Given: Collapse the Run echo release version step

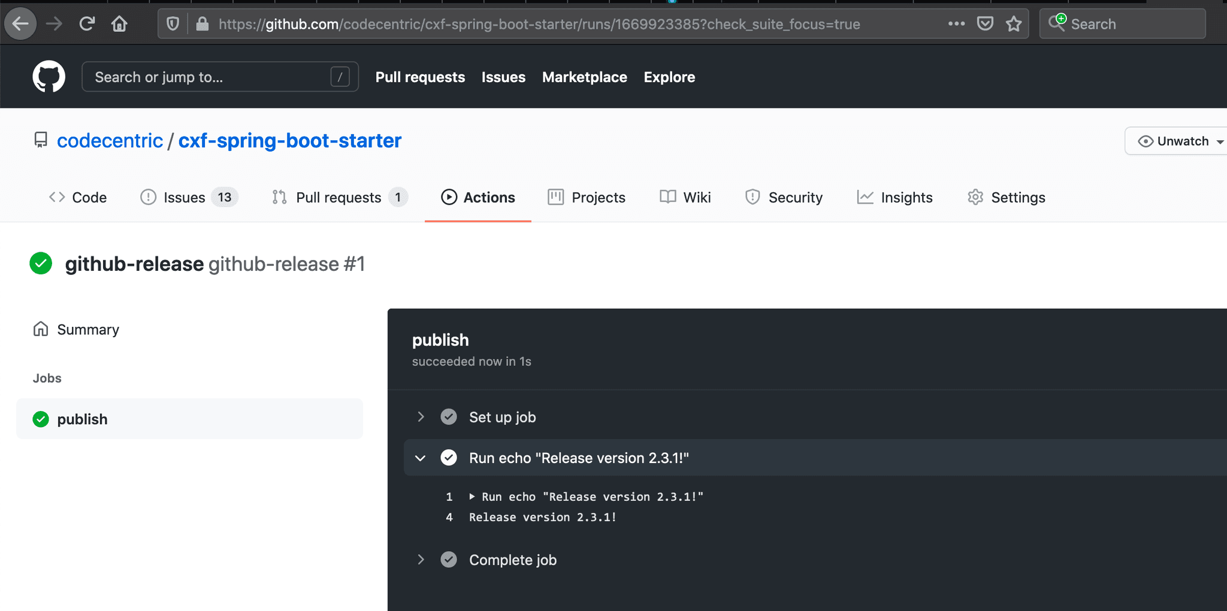Looking at the screenshot, I should tap(421, 458).
